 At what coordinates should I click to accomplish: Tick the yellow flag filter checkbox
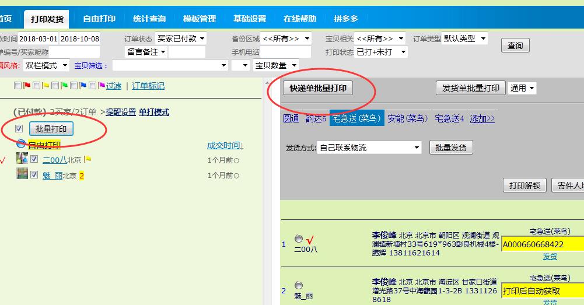[x=37, y=86]
